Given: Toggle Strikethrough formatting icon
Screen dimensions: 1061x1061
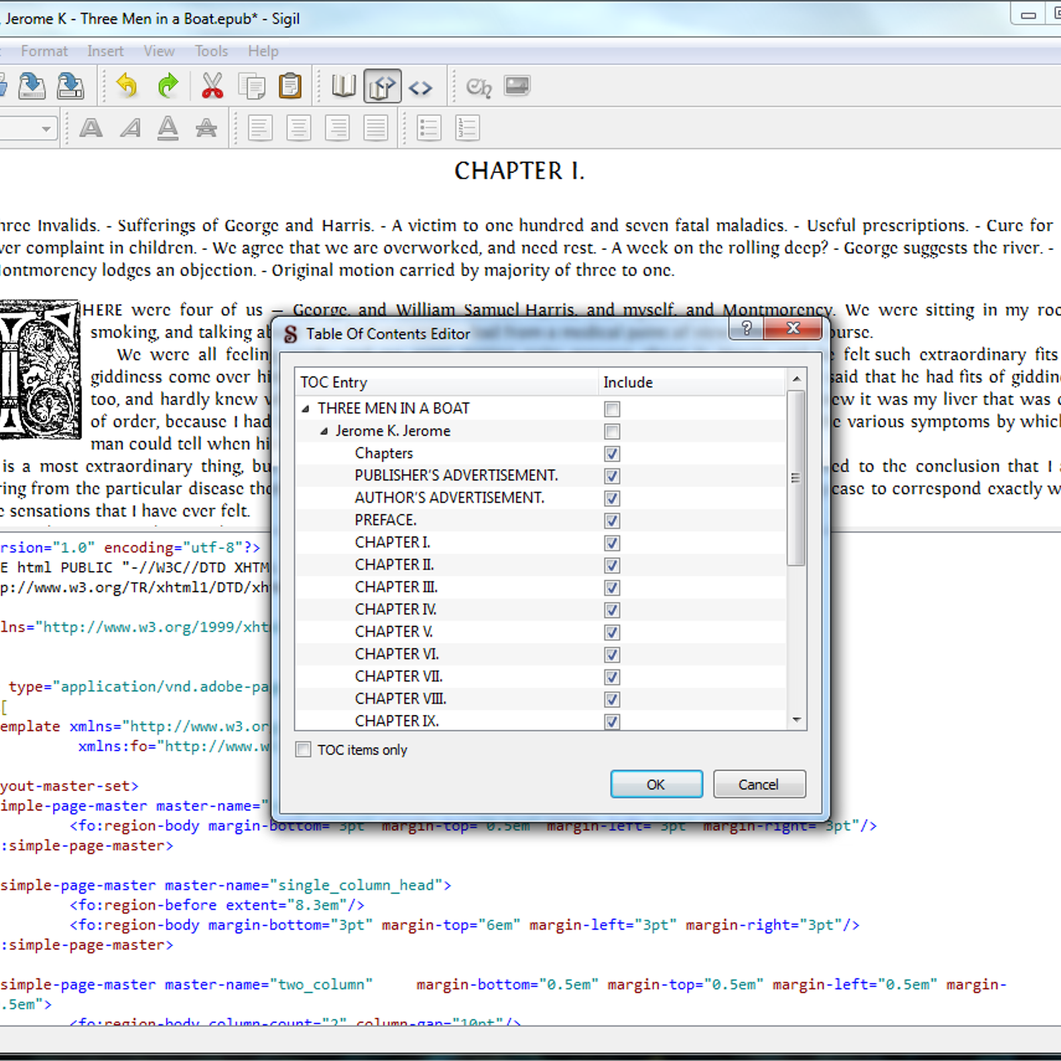Looking at the screenshot, I should click(206, 127).
